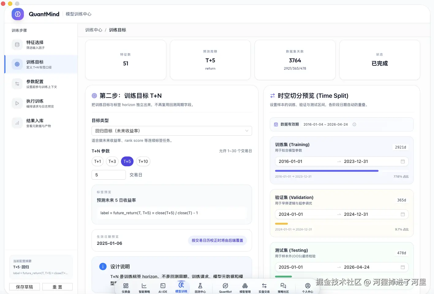This screenshot has height=294, width=434.
Task: Click the label formula text in 标签预览
Action: tap(149, 213)
